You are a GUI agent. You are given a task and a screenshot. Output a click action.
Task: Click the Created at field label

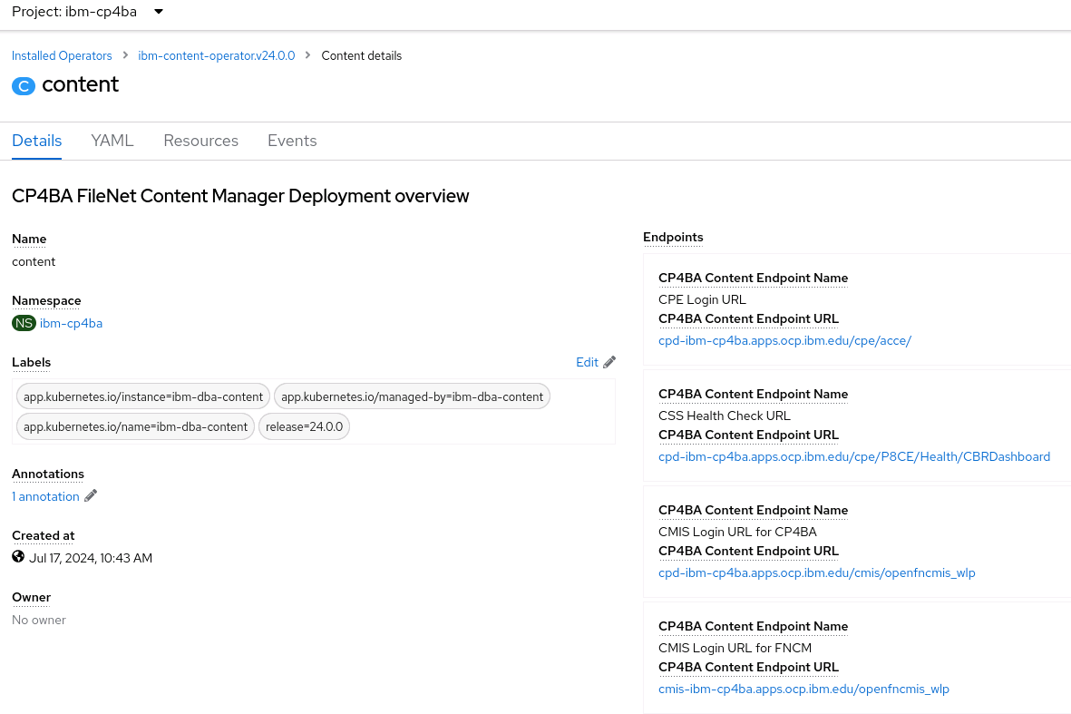coord(43,535)
